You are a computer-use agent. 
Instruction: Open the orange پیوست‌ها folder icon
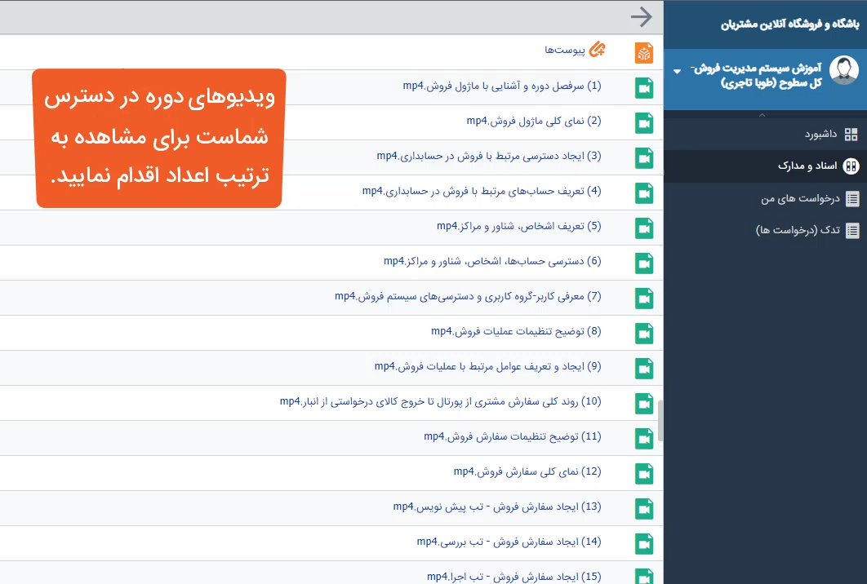644,53
